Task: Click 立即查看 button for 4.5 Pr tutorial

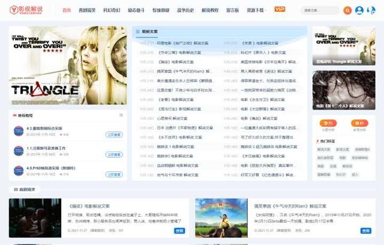Action: click(114, 174)
